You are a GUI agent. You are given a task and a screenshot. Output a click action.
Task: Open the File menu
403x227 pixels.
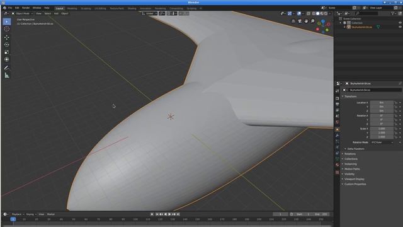tap(10, 8)
